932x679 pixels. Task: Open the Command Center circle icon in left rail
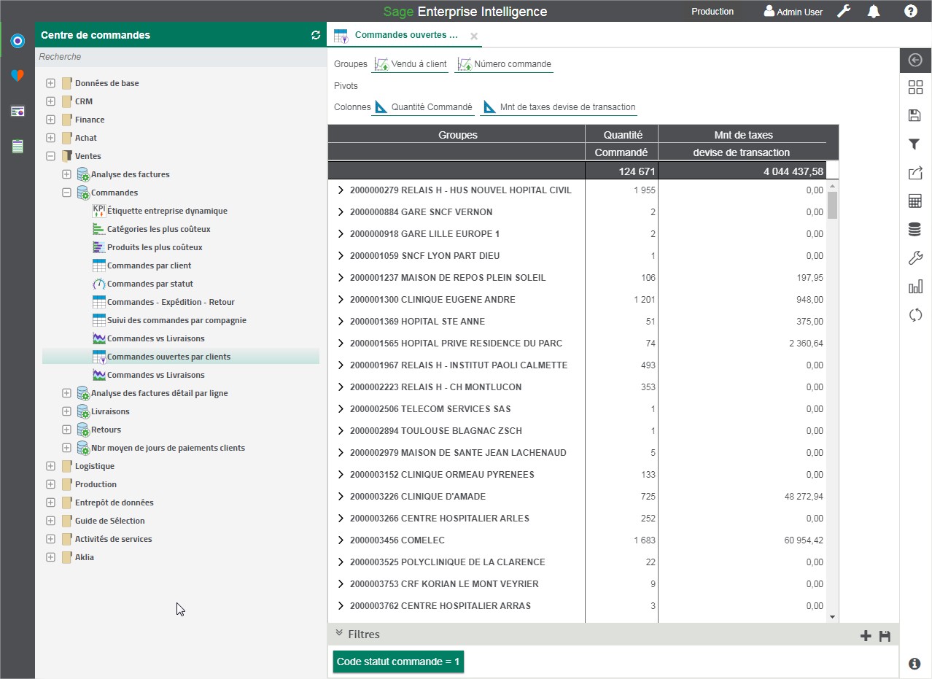click(18, 41)
